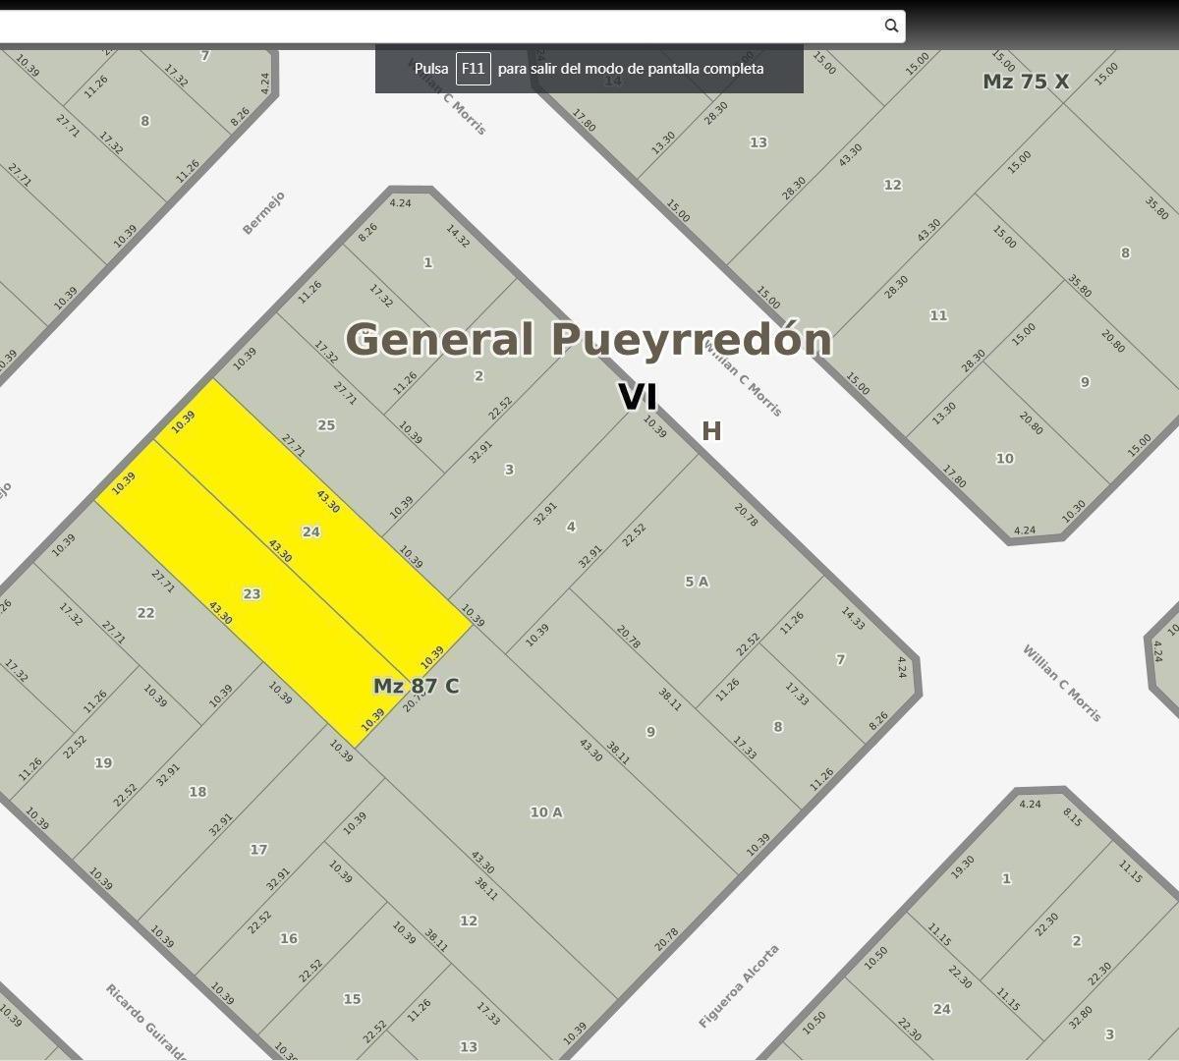Select parcel 24 in the bottom-right block
Viewport: 1179px width, 1061px height.
tap(941, 1008)
